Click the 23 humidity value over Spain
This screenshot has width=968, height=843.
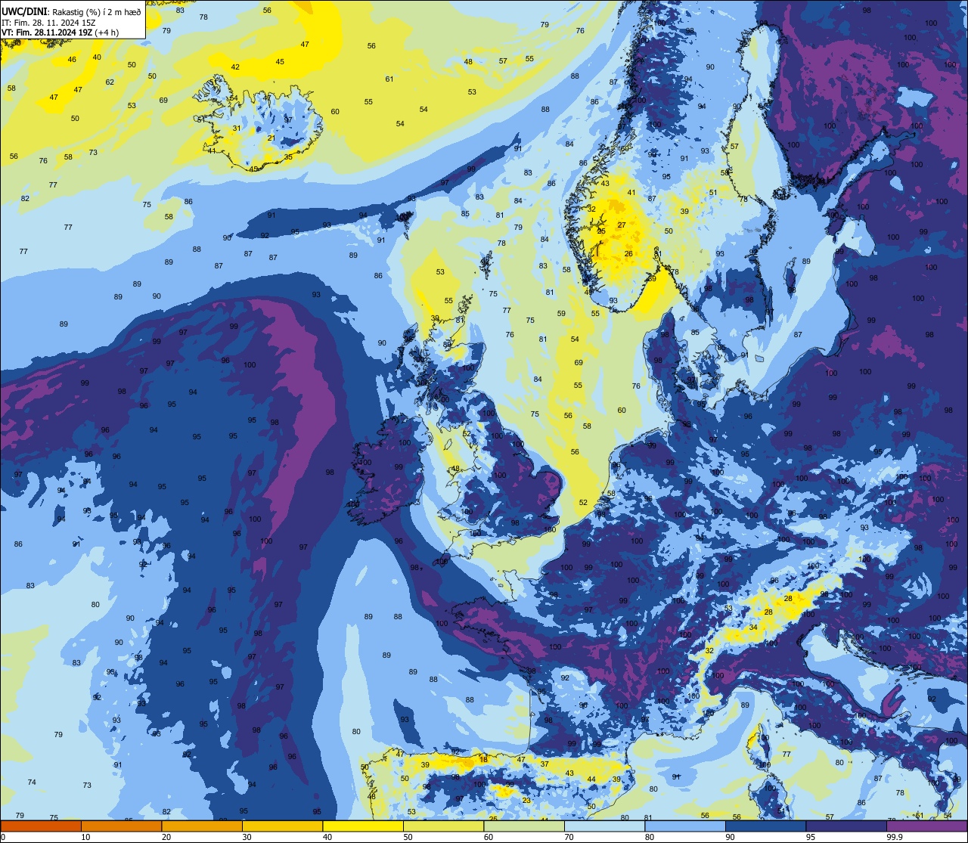(526, 800)
